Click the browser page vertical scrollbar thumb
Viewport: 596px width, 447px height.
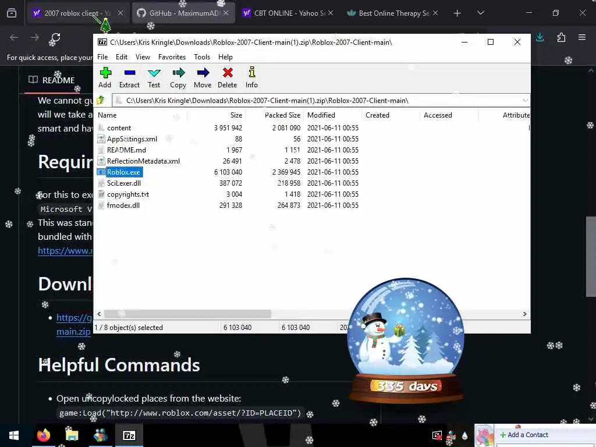point(591,256)
